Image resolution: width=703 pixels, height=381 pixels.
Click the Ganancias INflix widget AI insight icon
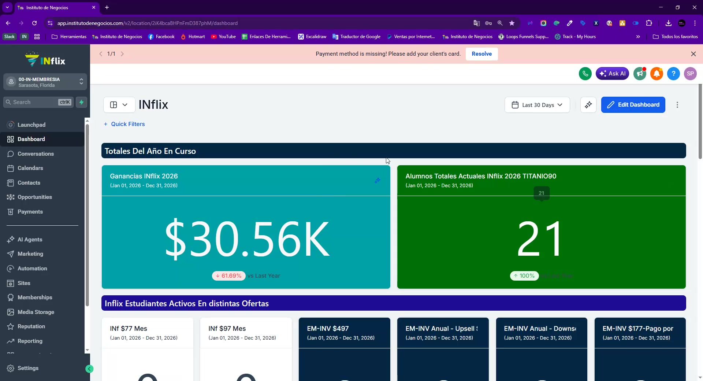(377, 181)
